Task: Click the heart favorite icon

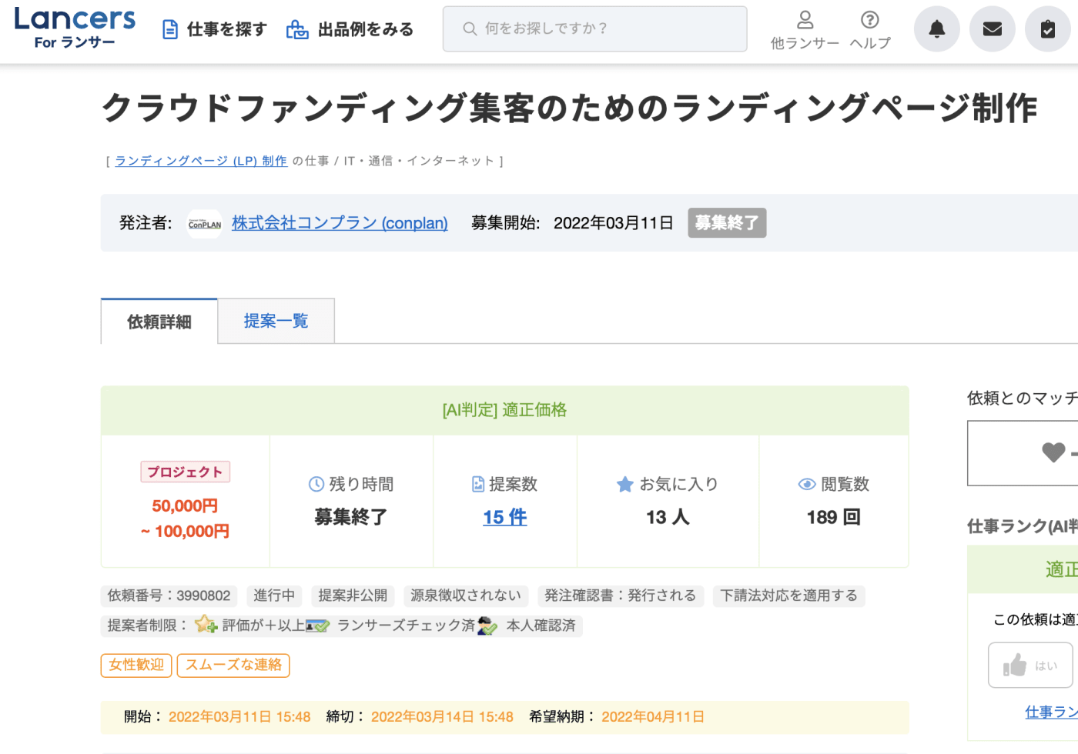Action: [1053, 452]
